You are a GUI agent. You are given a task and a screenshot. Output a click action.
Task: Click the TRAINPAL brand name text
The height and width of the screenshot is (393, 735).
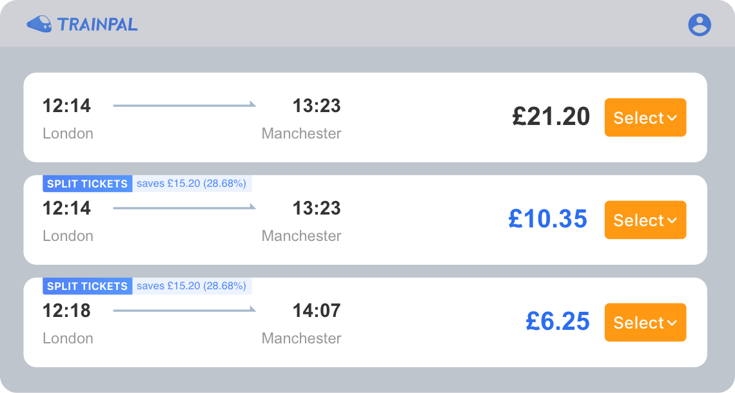[97, 25]
